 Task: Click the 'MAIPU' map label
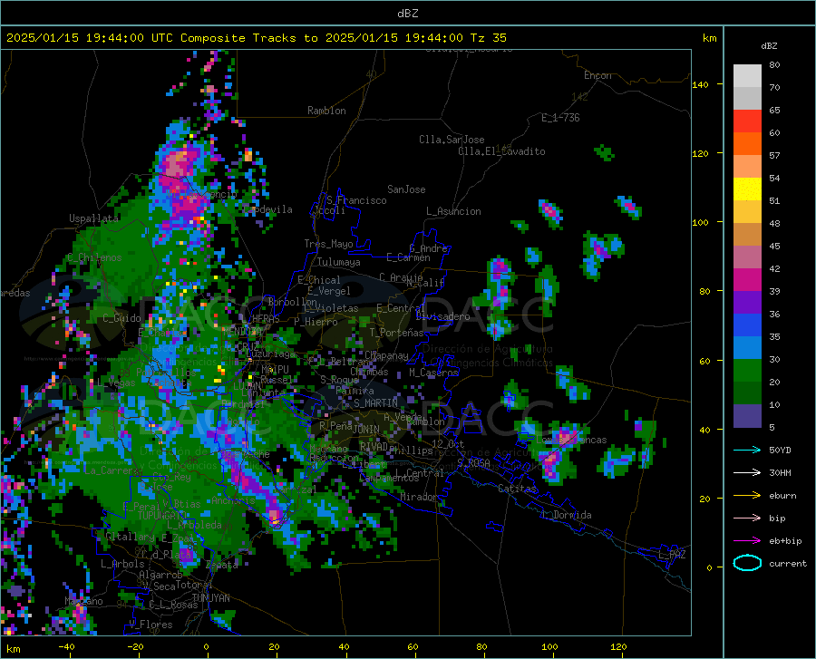[275, 369]
